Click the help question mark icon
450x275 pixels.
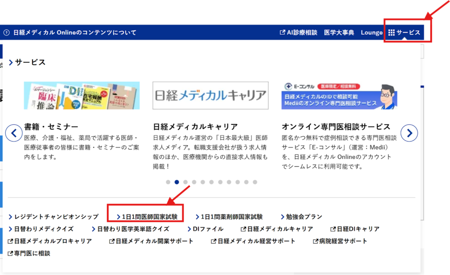click(7, 33)
